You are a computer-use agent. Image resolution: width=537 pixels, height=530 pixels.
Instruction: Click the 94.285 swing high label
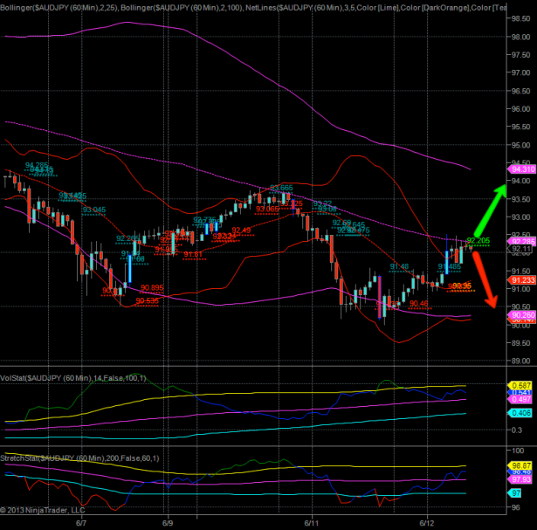[37, 165]
